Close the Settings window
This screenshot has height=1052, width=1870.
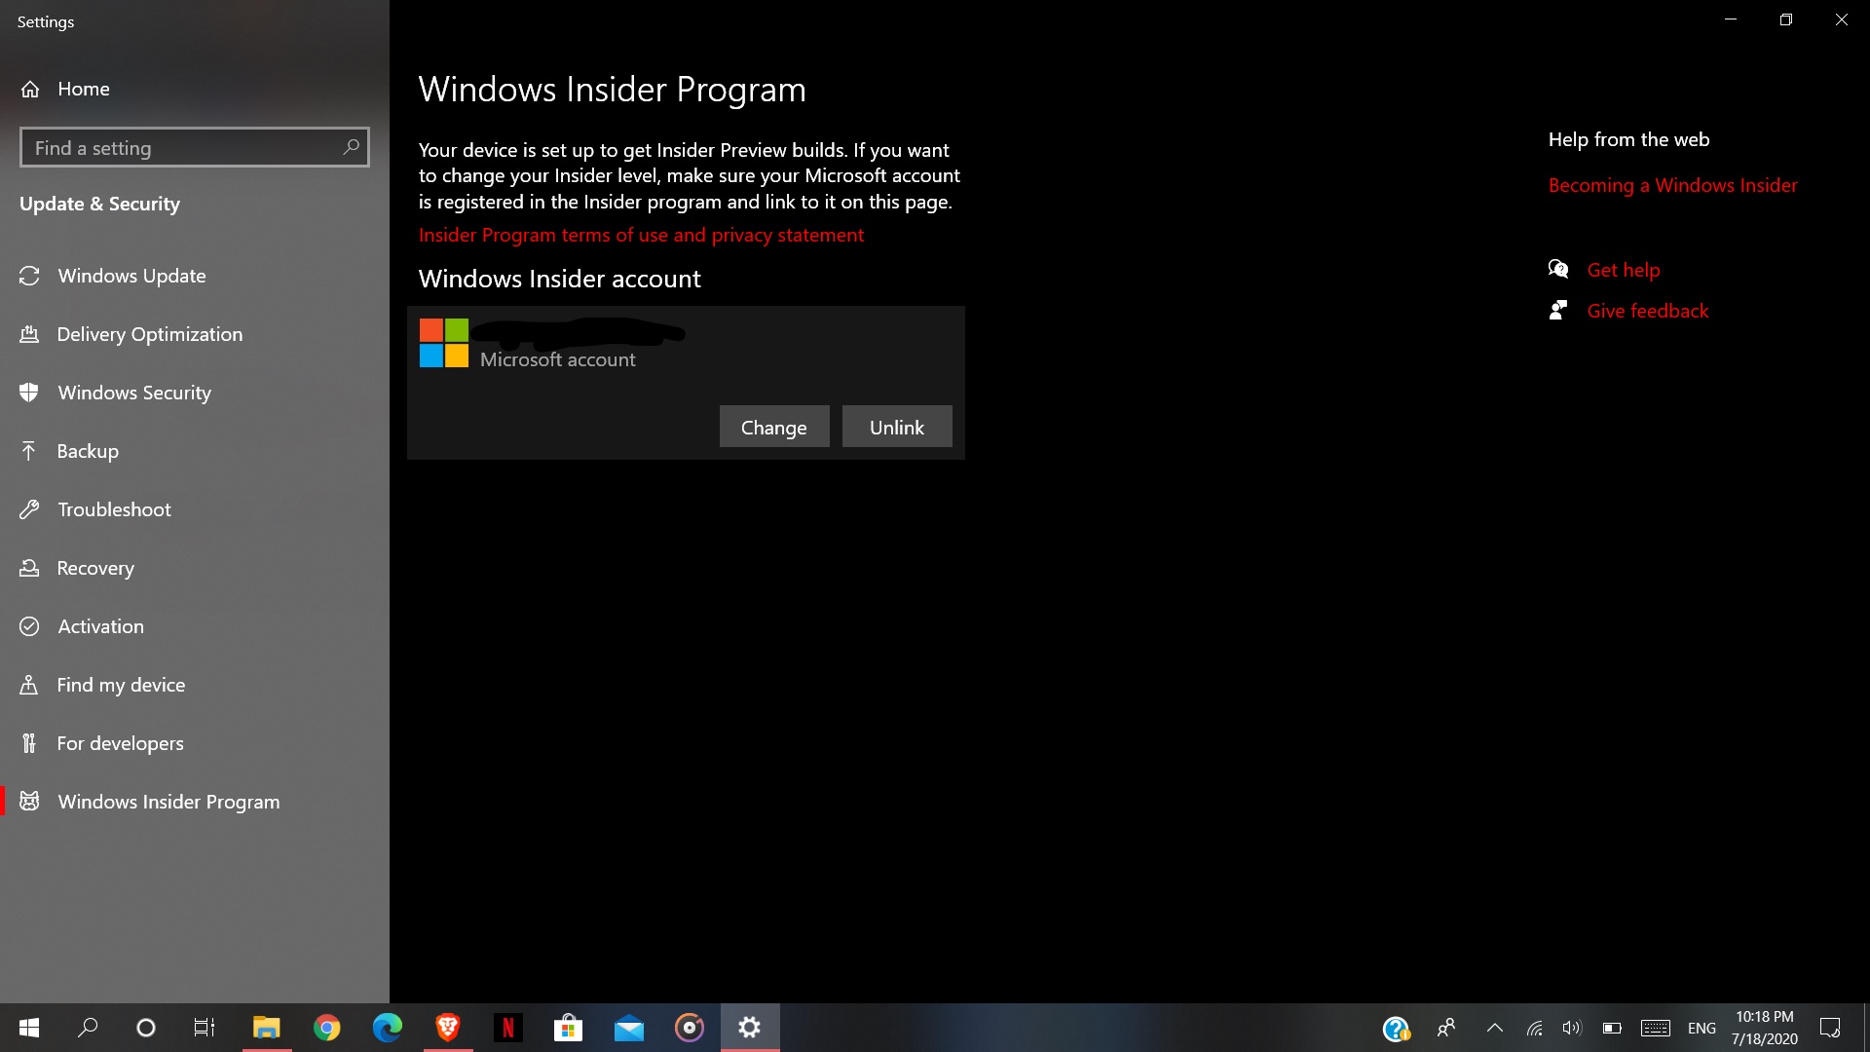pyautogui.click(x=1842, y=19)
